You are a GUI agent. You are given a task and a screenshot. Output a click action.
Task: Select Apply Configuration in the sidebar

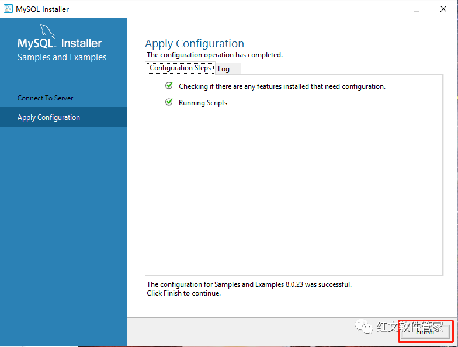(x=63, y=117)
